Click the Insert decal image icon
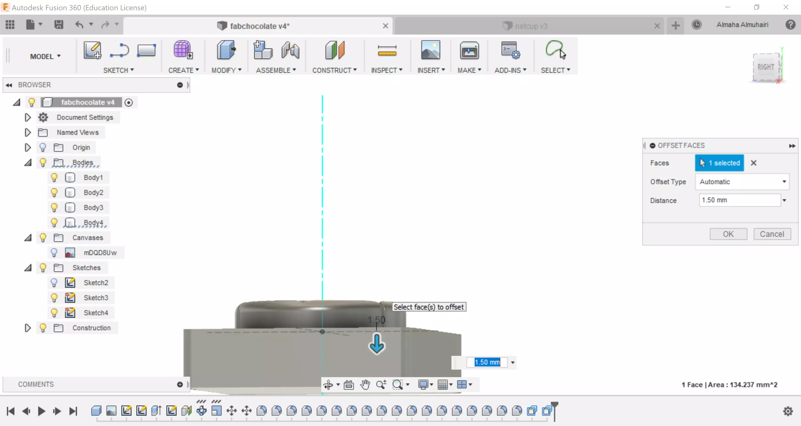Viewport: 801px width, 426px height. tap(430, 50)
